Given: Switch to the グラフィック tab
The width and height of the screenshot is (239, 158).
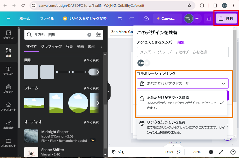Looking at the screenshot, I should coord(51,46).
